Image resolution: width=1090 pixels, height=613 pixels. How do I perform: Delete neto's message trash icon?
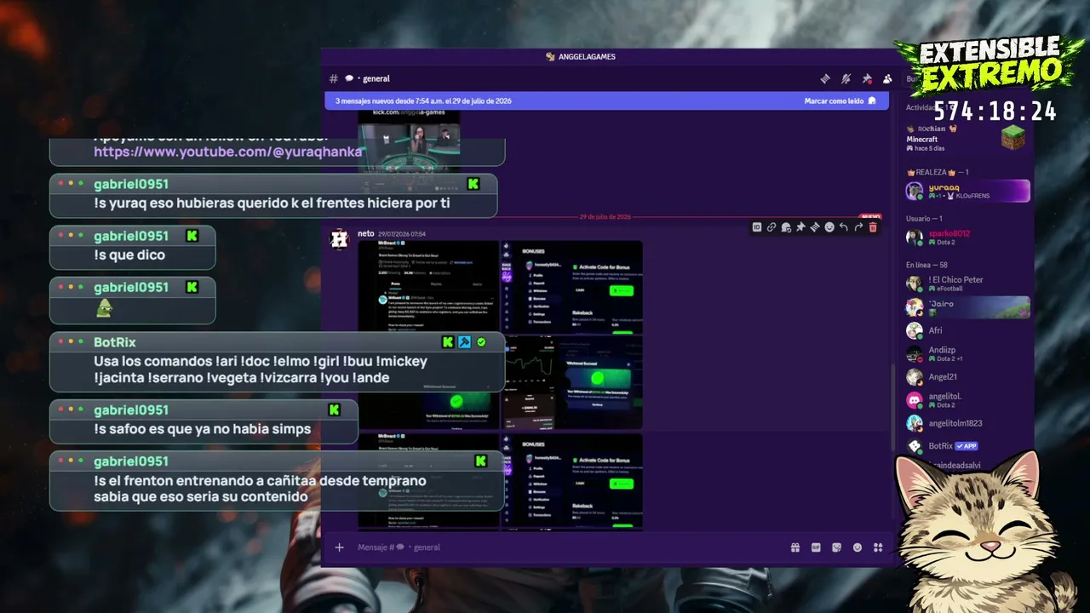873,227
